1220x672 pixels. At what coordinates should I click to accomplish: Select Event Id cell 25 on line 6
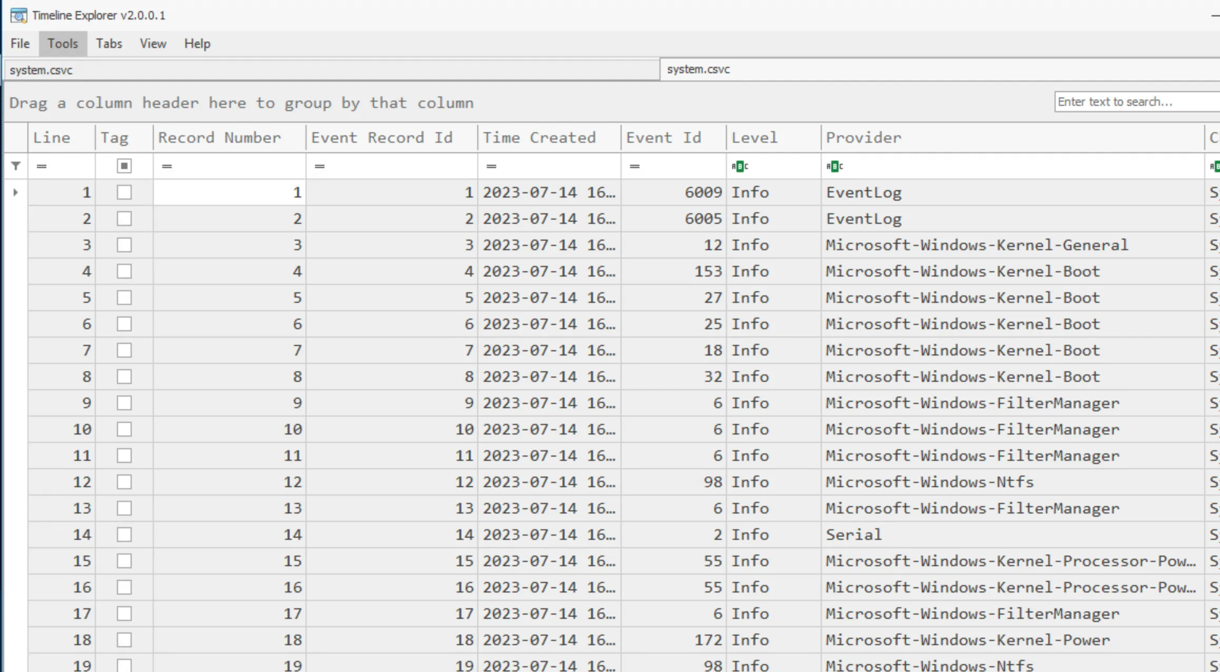[674, 324]
